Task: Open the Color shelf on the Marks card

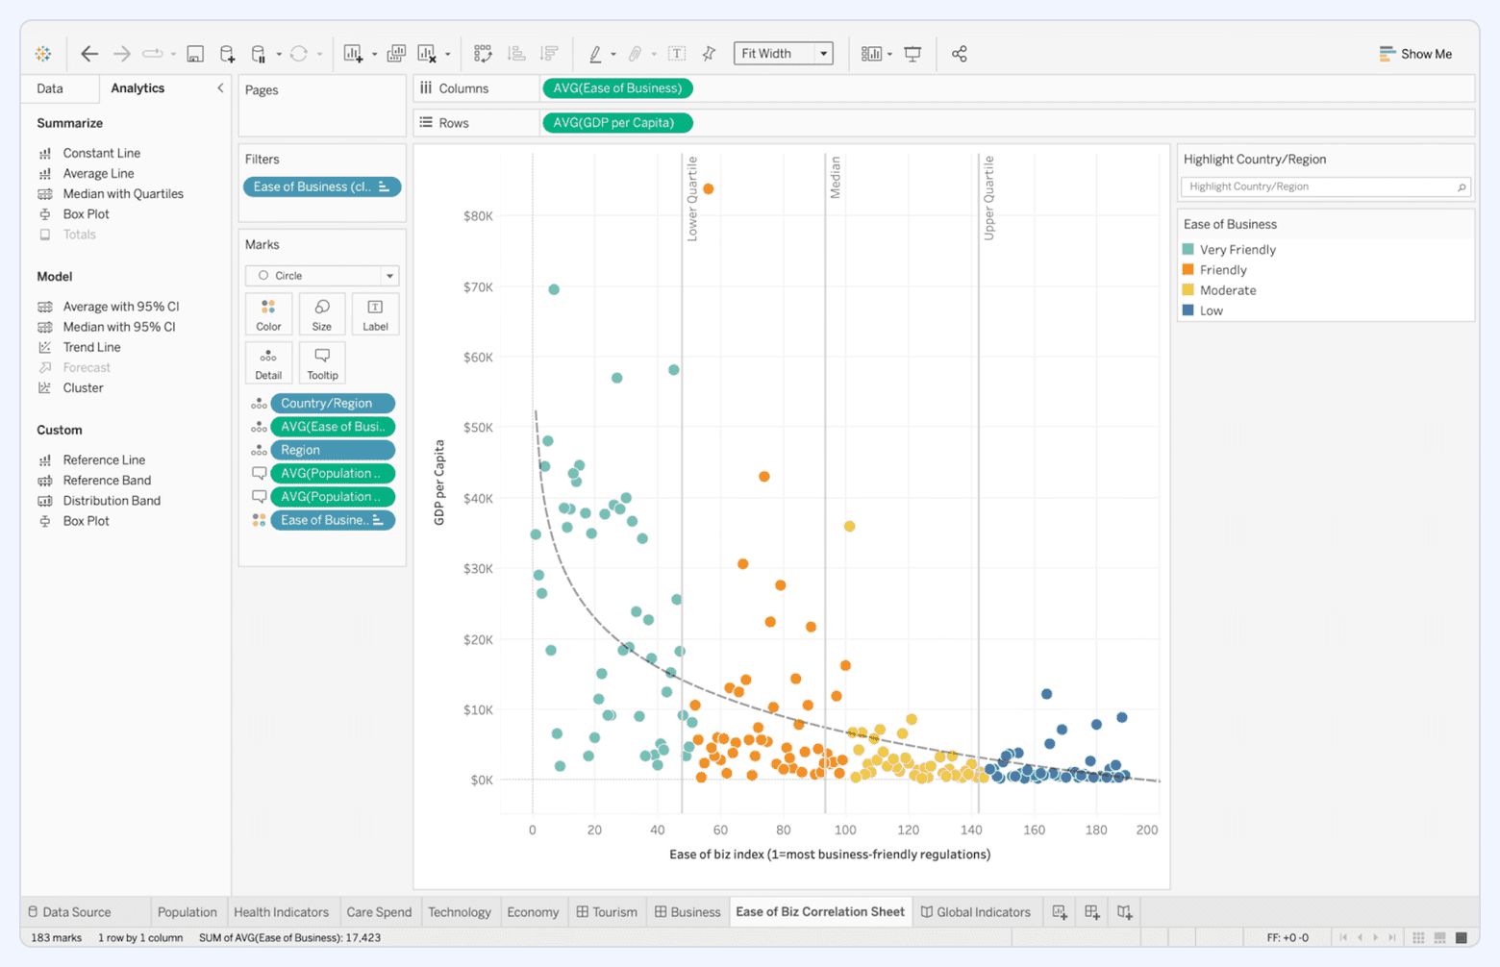Action: pos(268,313)
